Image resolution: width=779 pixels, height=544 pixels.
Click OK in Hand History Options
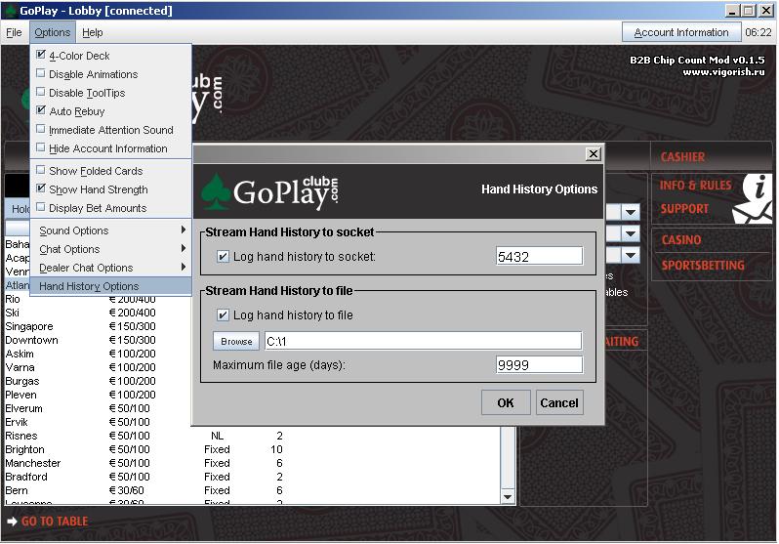[506, 402]
